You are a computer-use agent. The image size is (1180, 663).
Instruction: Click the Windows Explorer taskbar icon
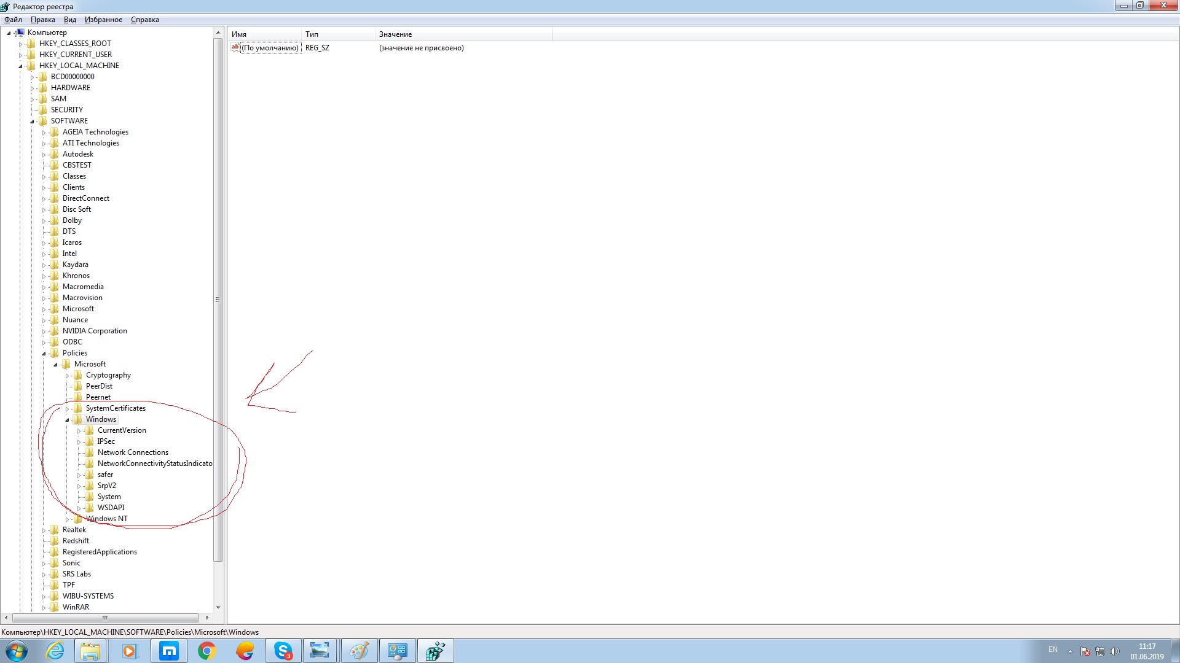tap(91, 651)
